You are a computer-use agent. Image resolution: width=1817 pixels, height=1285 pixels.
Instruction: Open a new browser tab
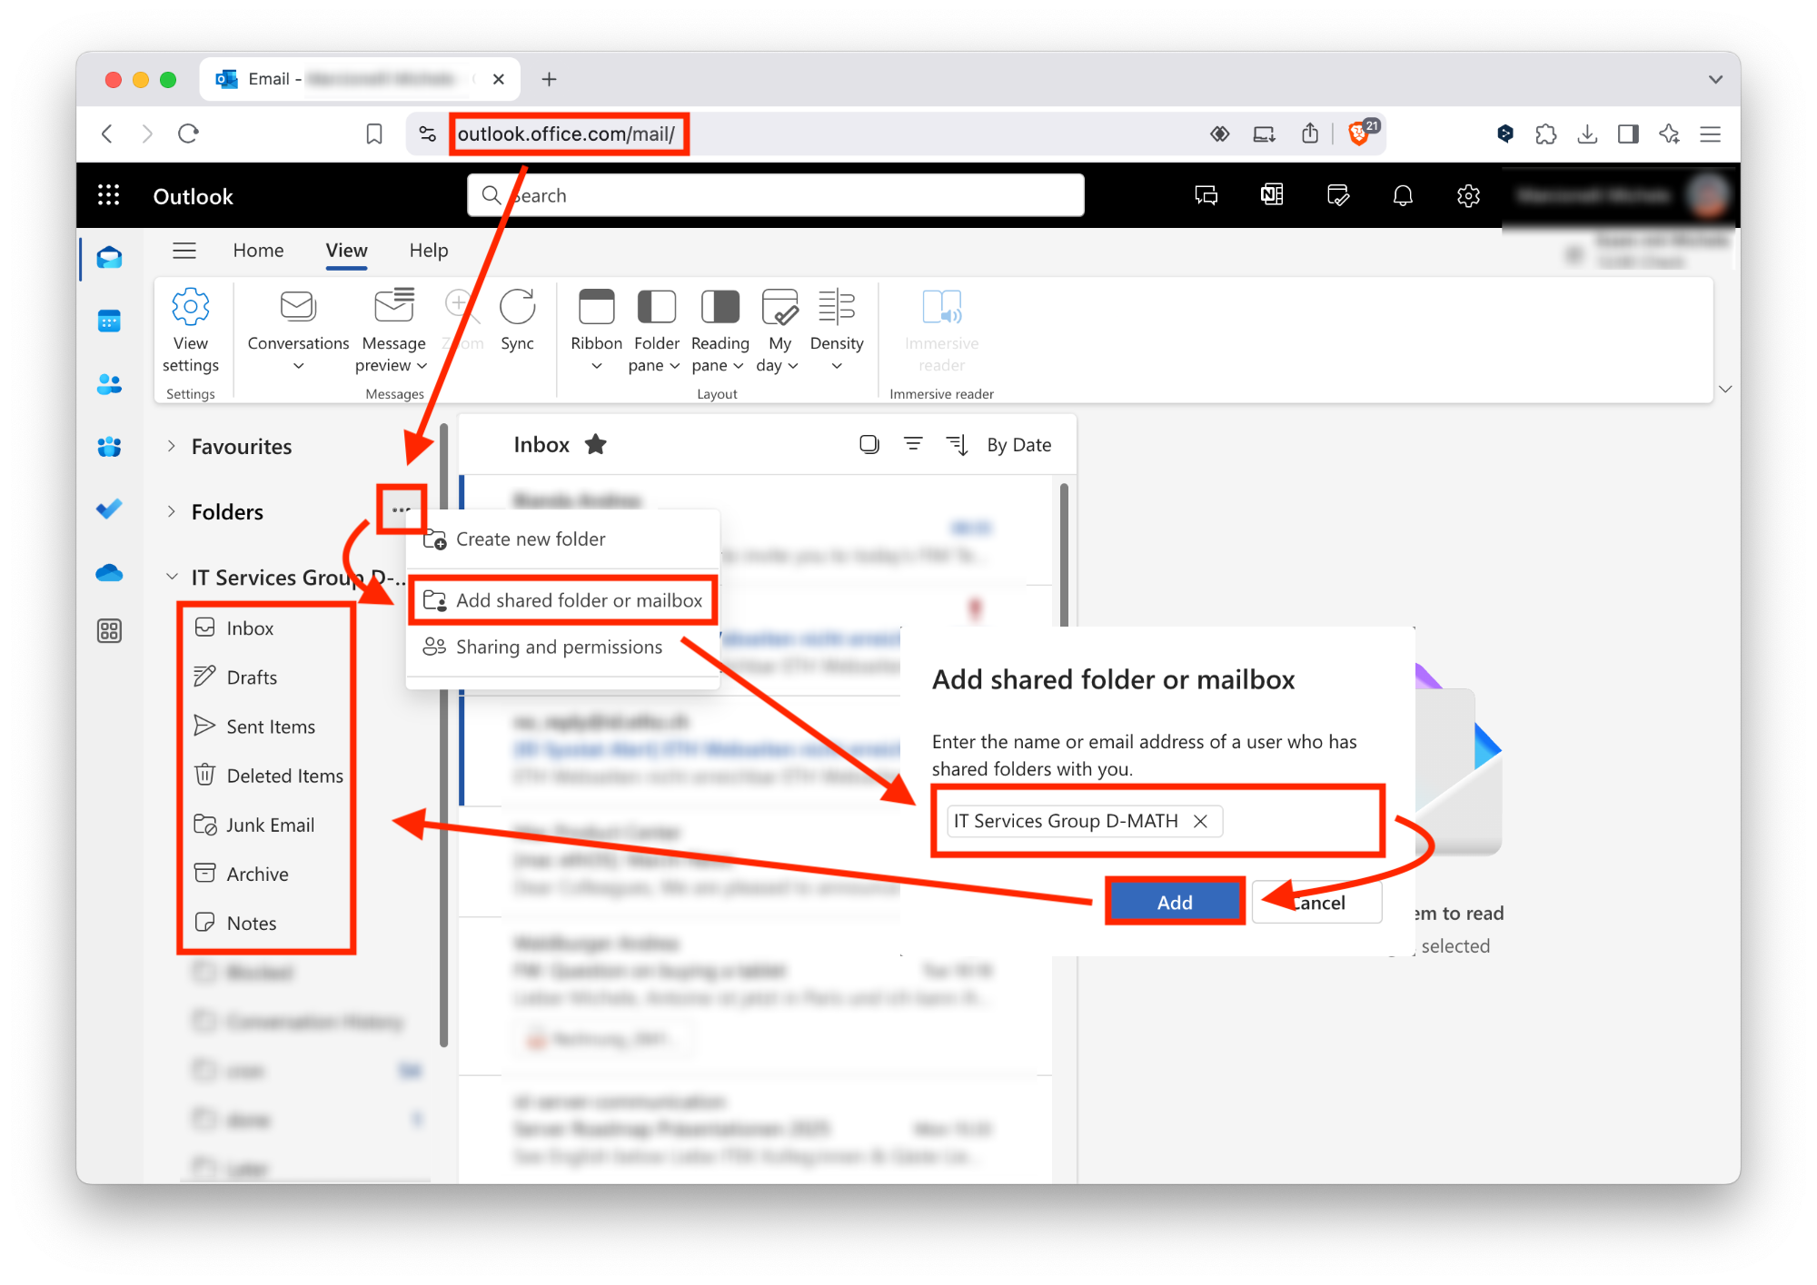549,80
